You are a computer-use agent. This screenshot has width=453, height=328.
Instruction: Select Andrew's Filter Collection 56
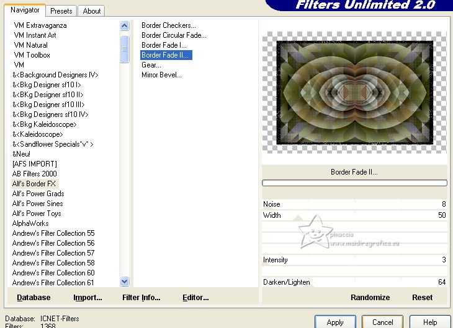53,243
